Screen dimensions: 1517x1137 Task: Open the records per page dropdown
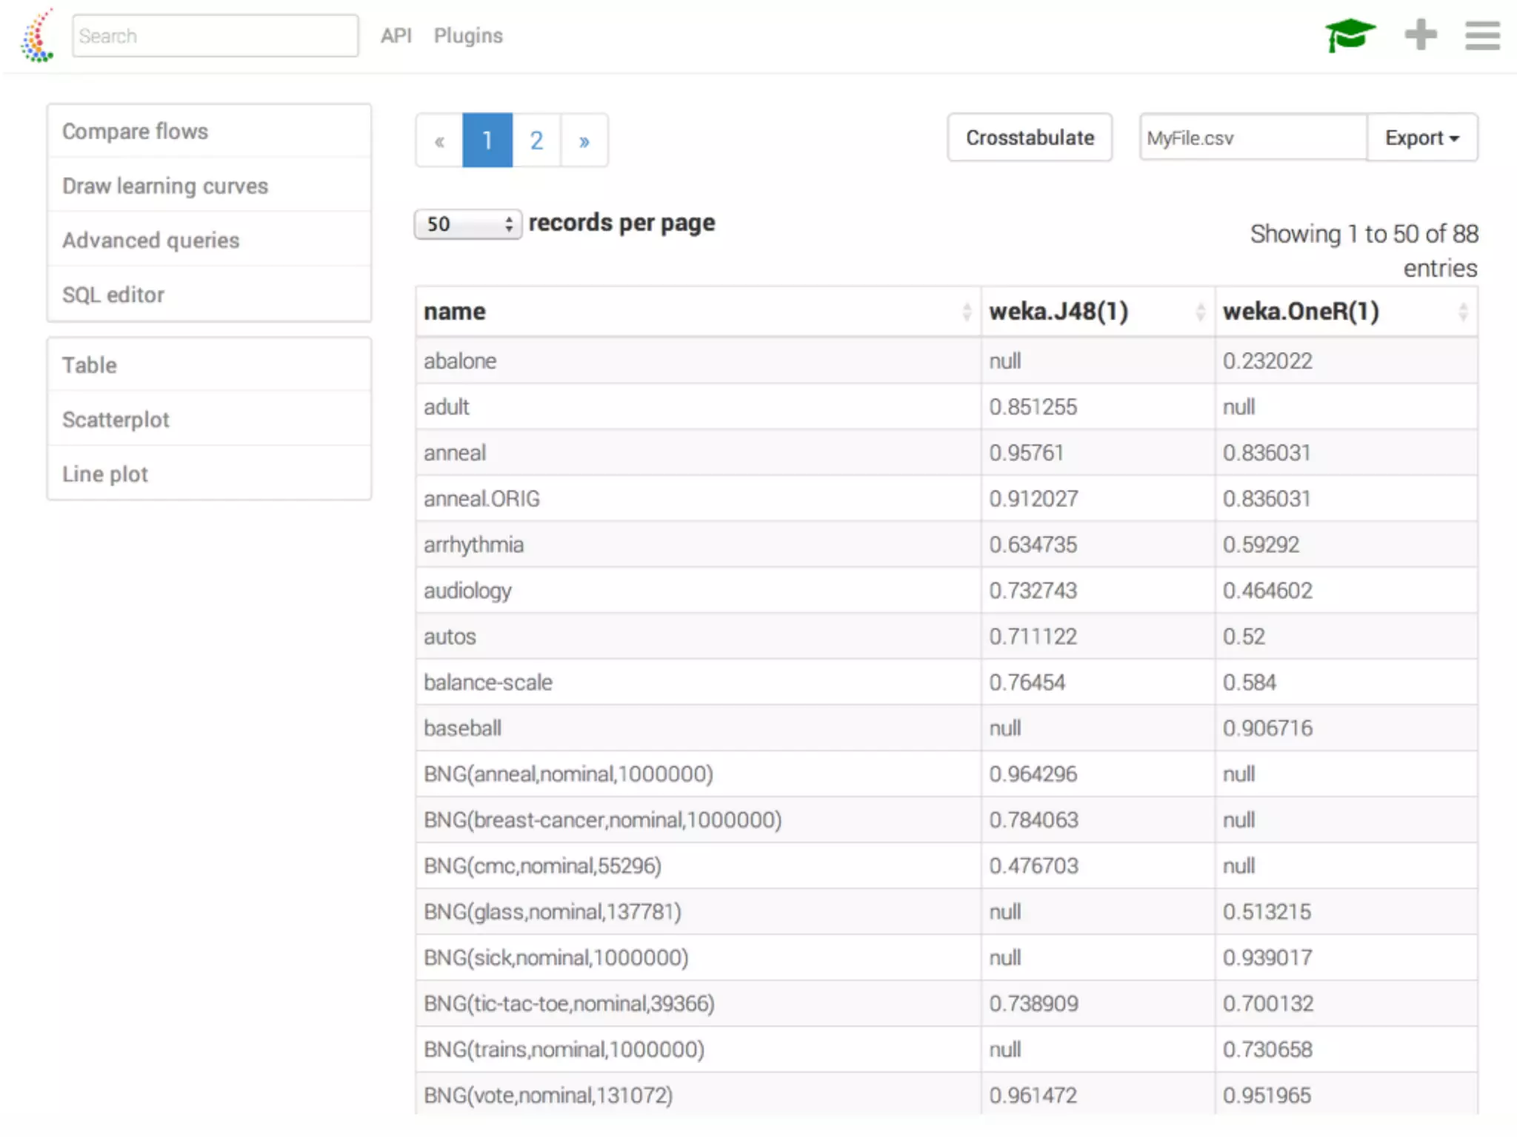tap(467, 224)
